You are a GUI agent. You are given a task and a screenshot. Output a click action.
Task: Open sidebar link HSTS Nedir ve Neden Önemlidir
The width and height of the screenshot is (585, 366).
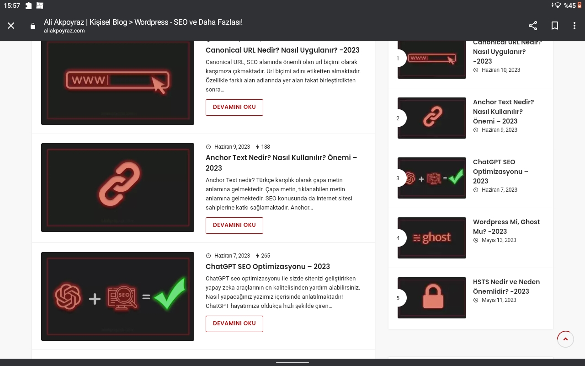click(506, 286)
